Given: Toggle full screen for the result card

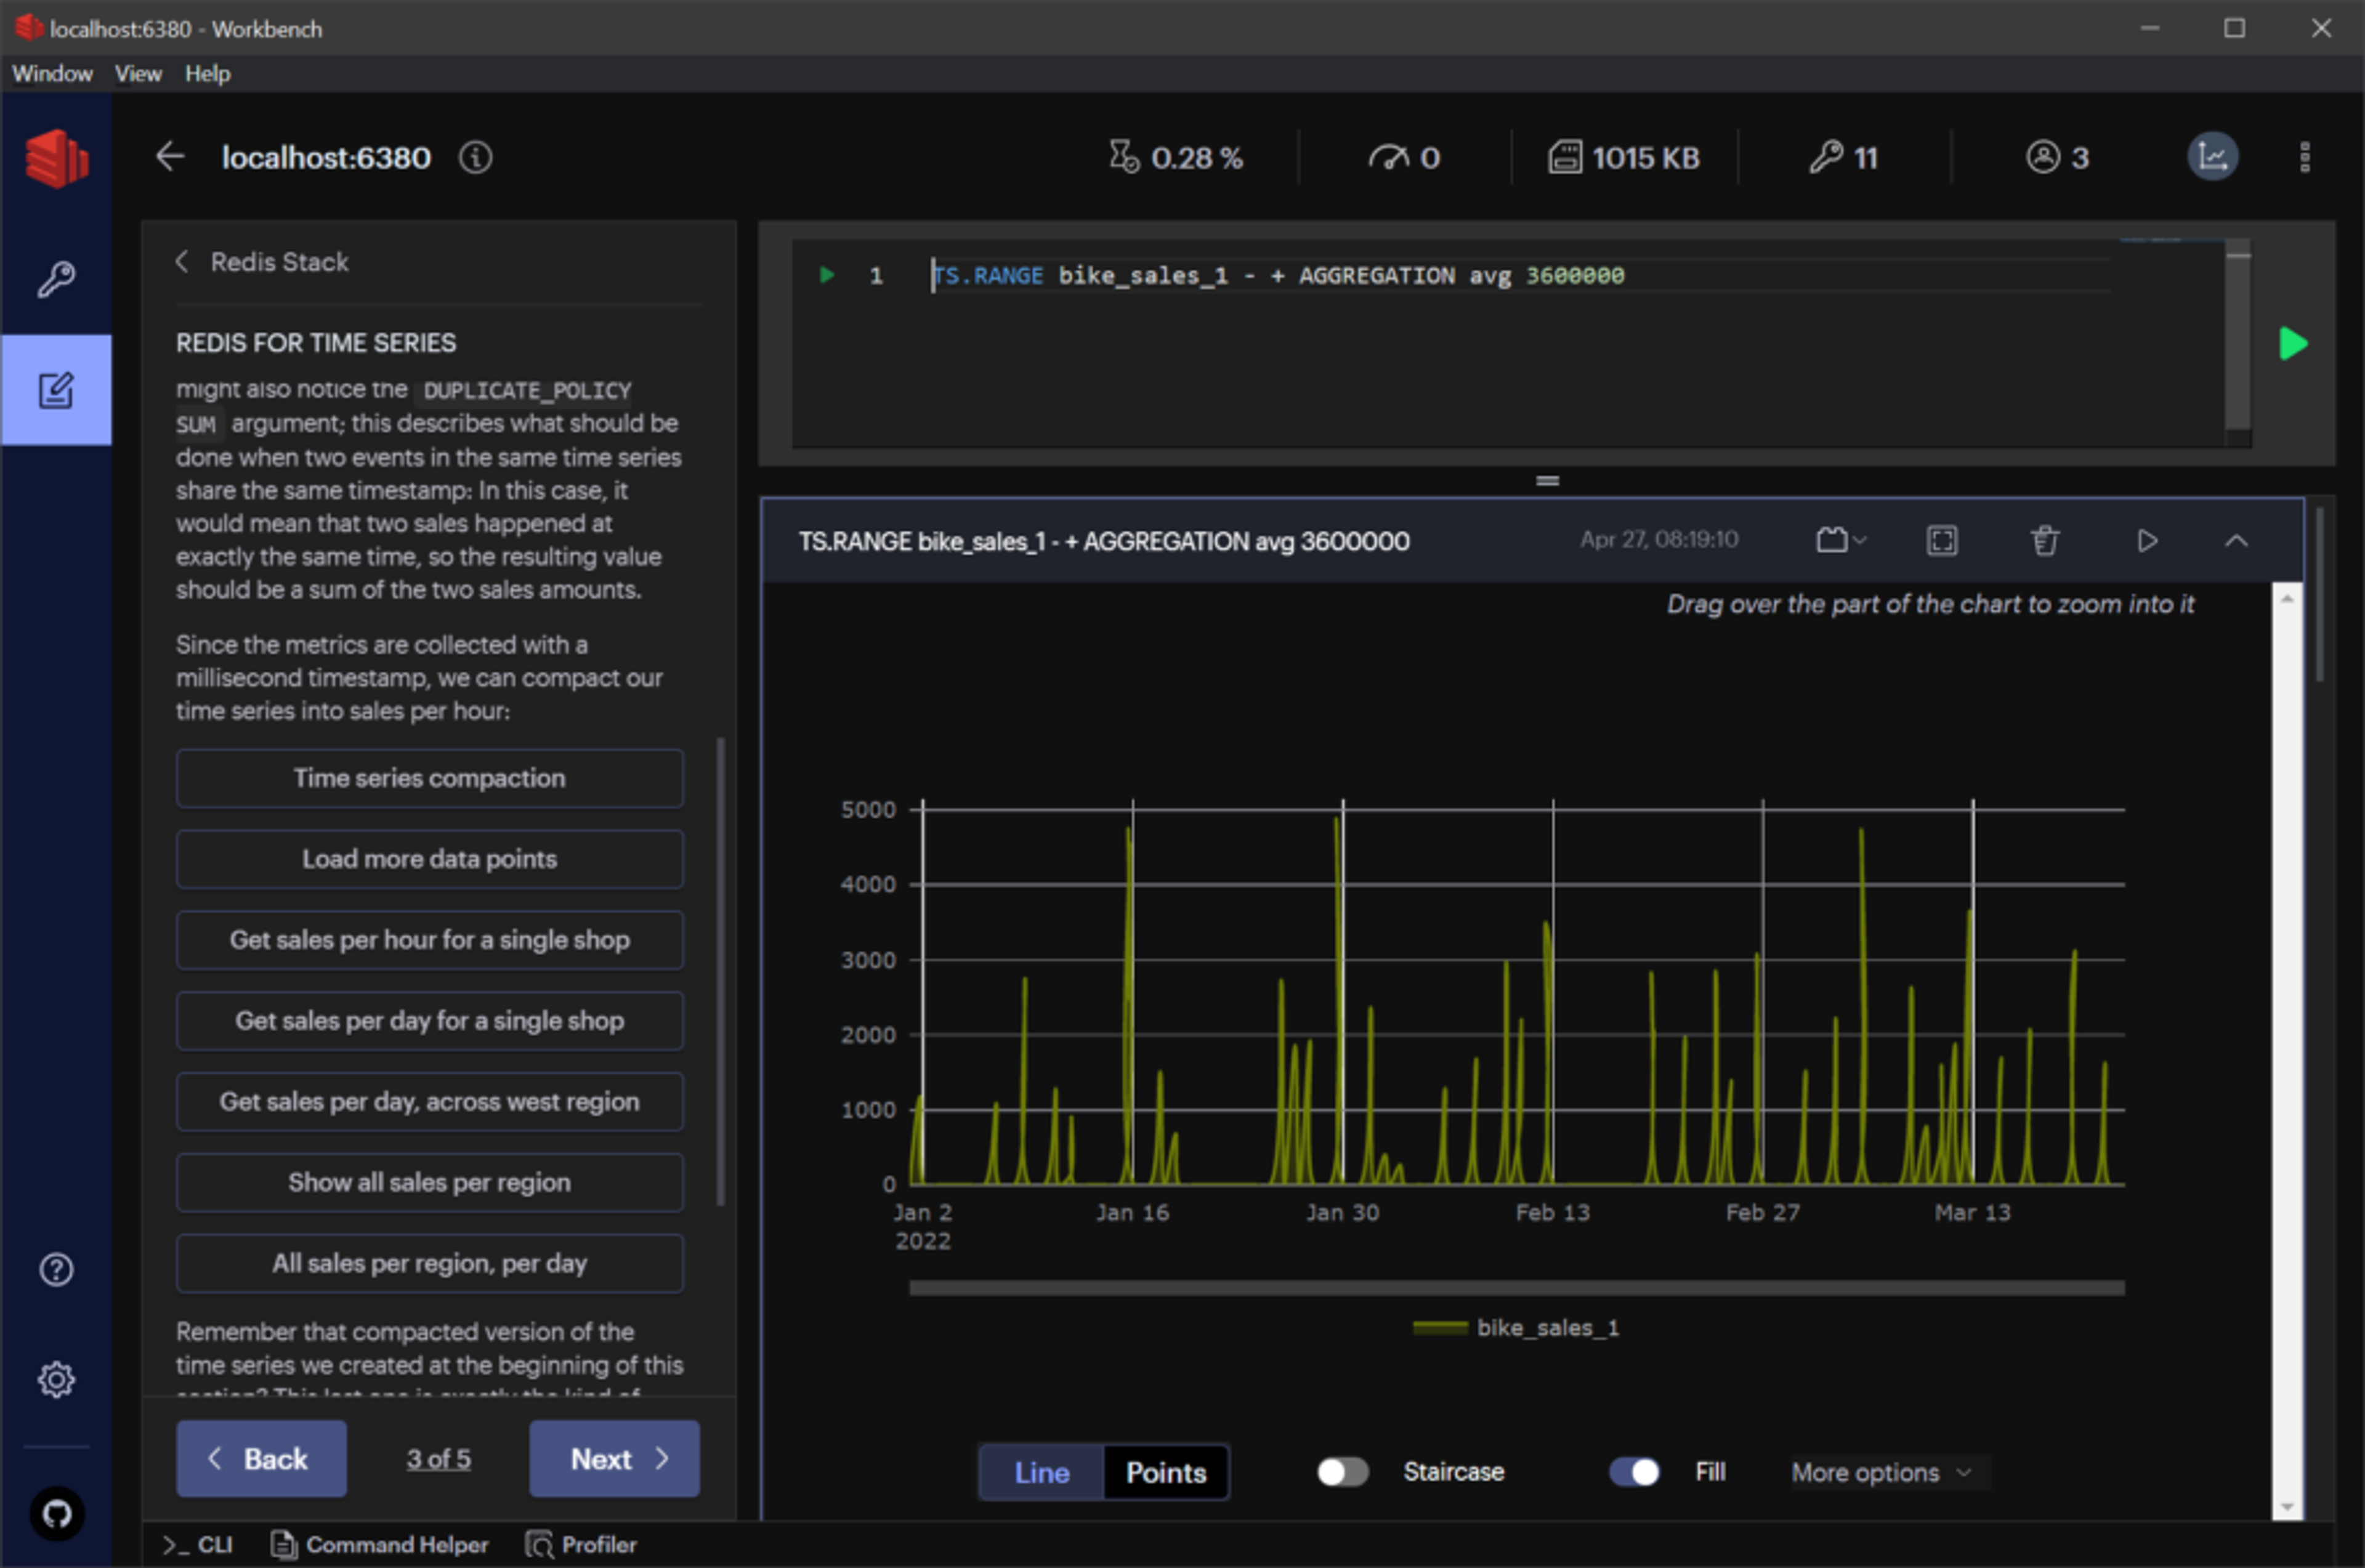Looking at the screenshot, I should coord(1941,541).
